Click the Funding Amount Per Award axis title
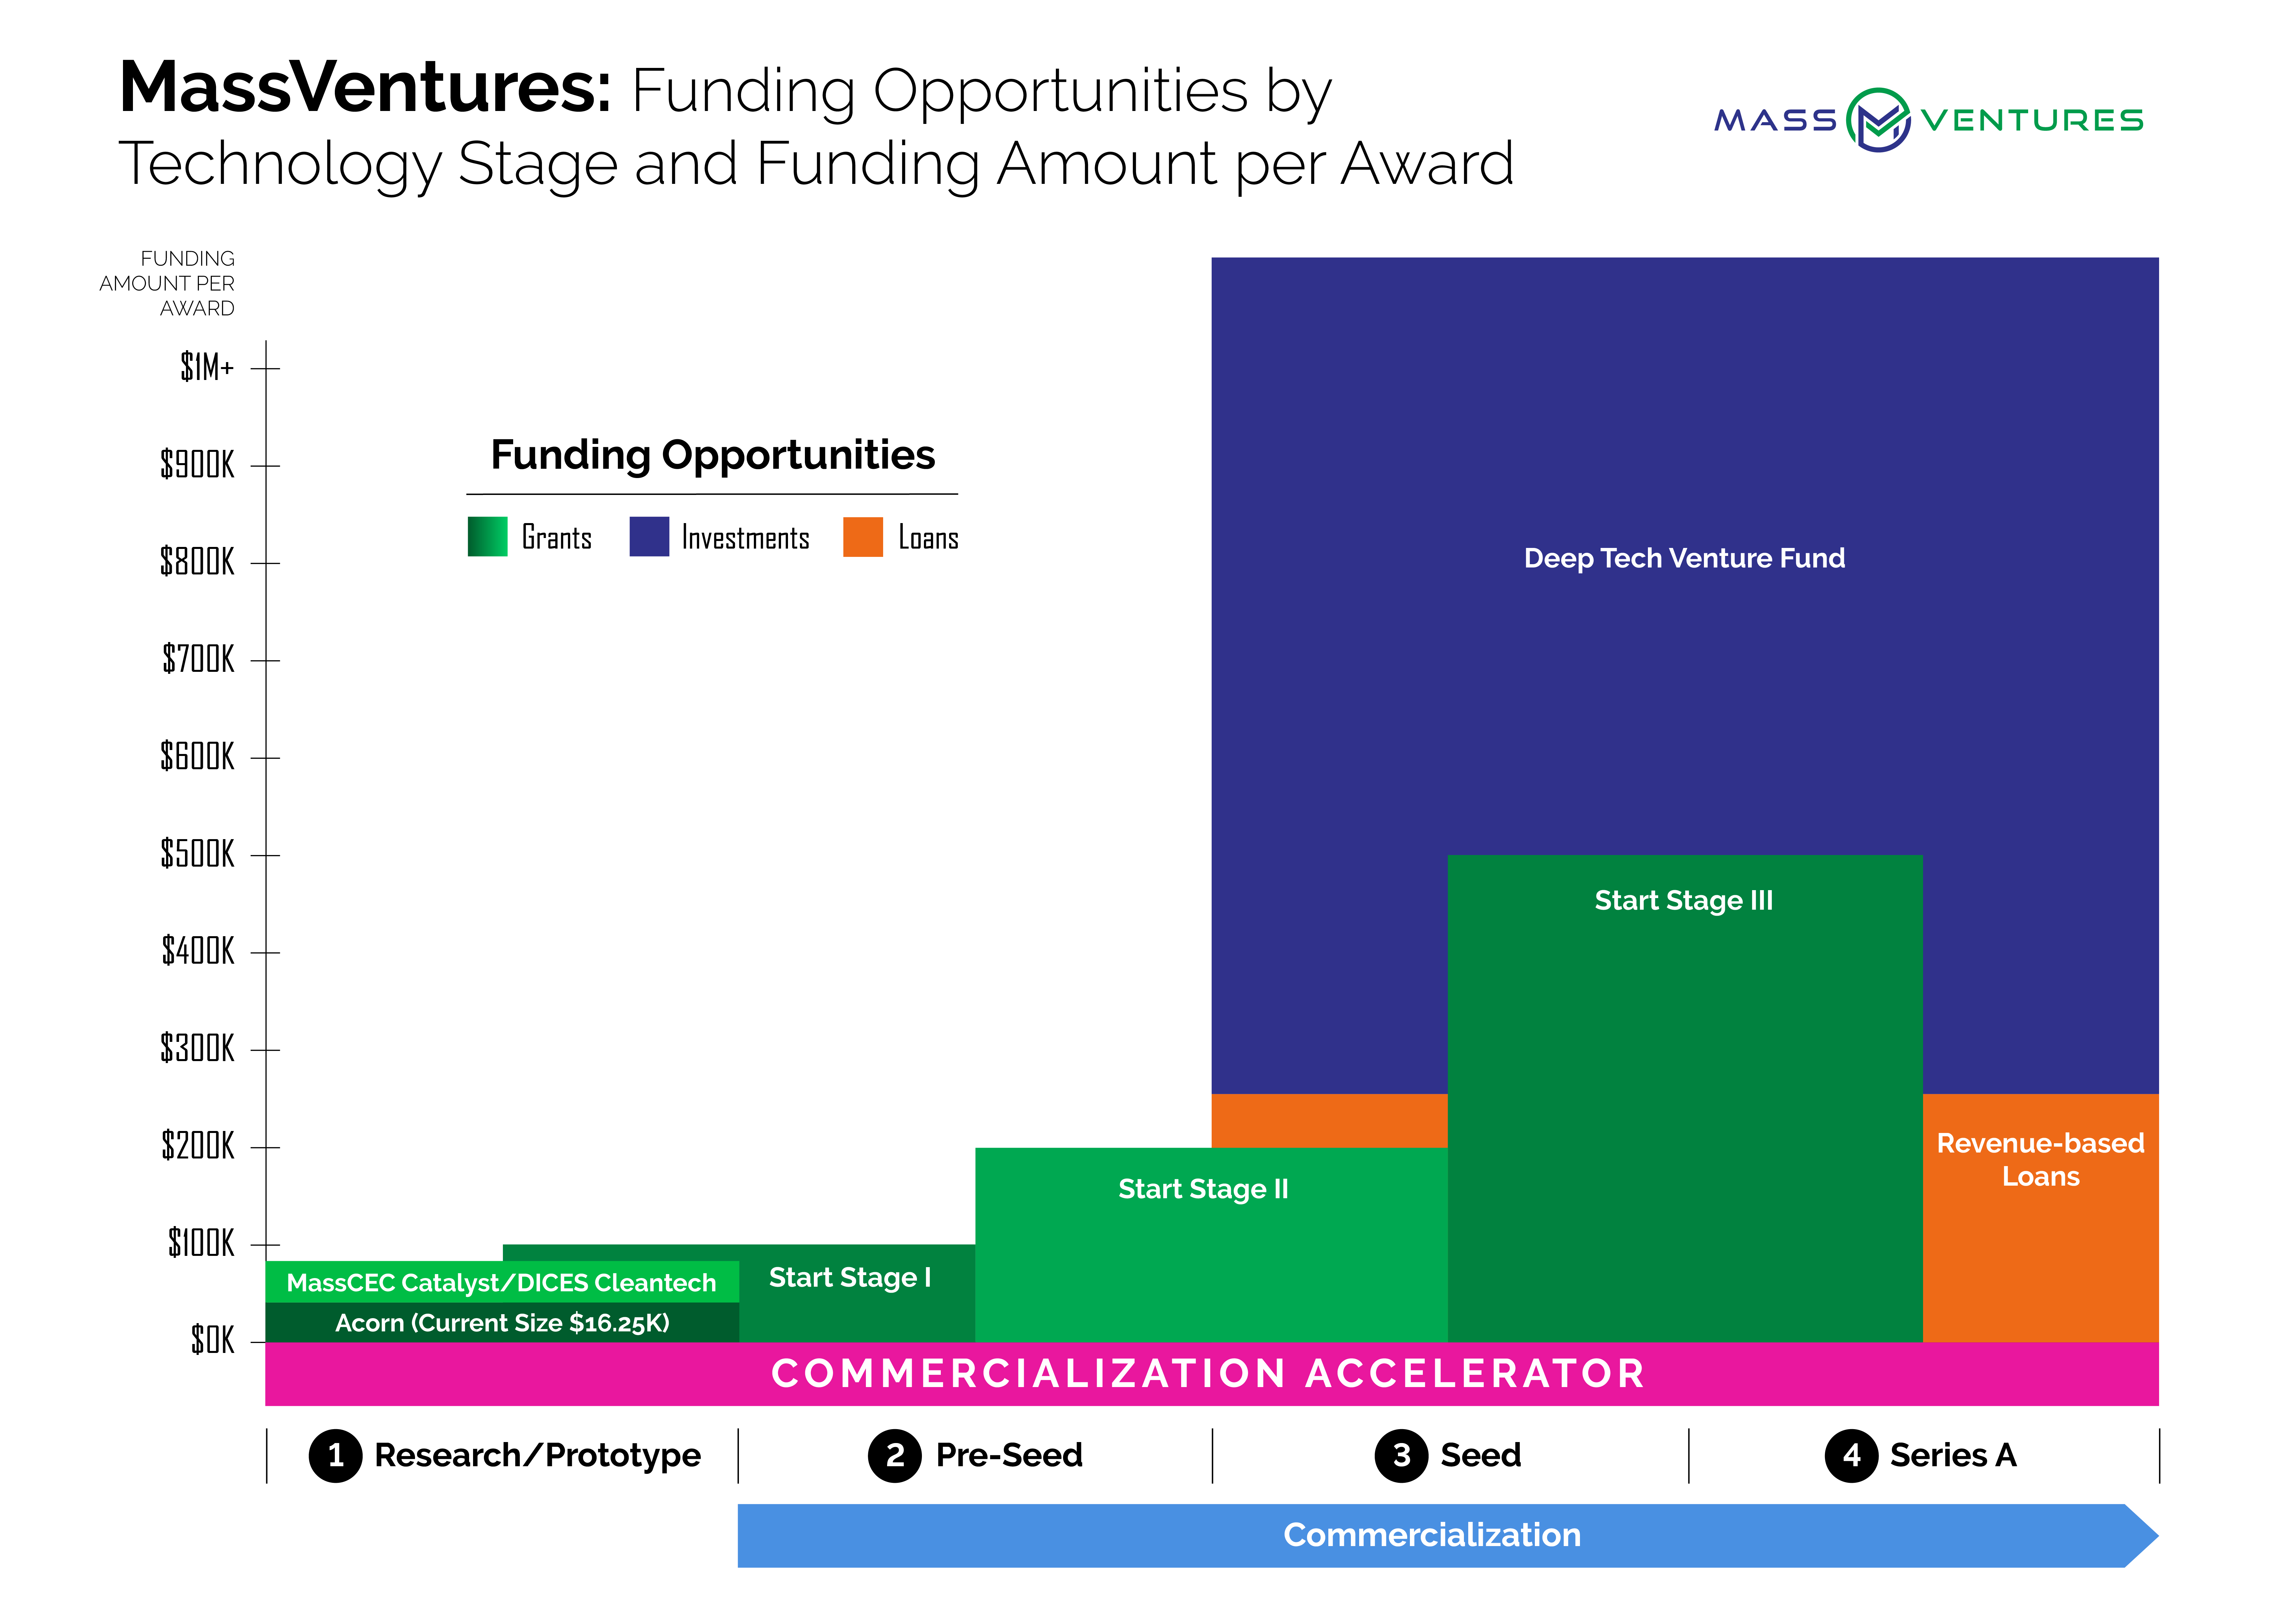The image size is (2296, 1611). pos(167,284)
